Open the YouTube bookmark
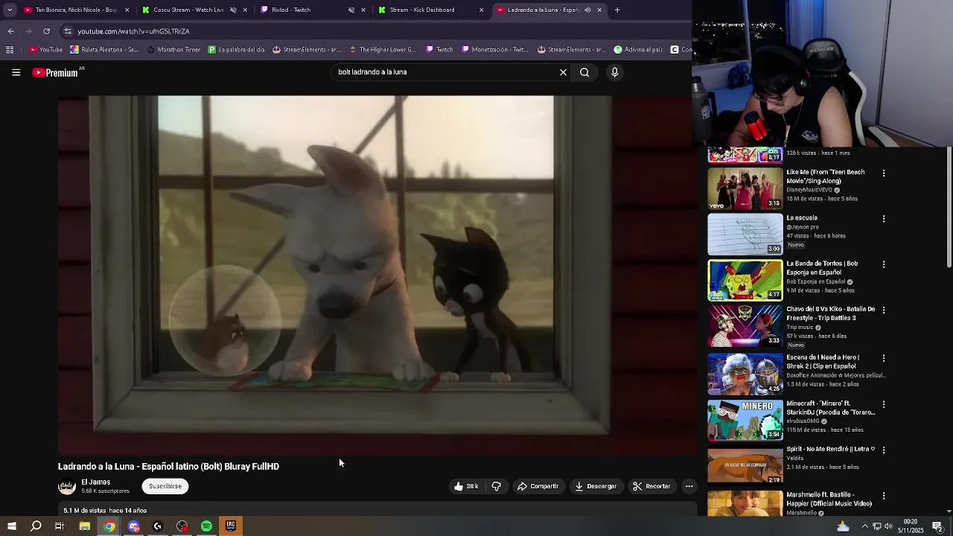Screen dimensions: 953x536 coord(45,50)
